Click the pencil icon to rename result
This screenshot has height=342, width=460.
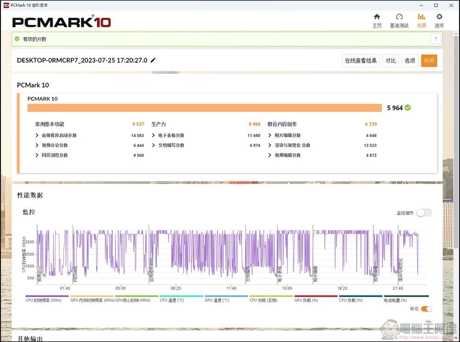pyautogui.click(x=153, y=60)
